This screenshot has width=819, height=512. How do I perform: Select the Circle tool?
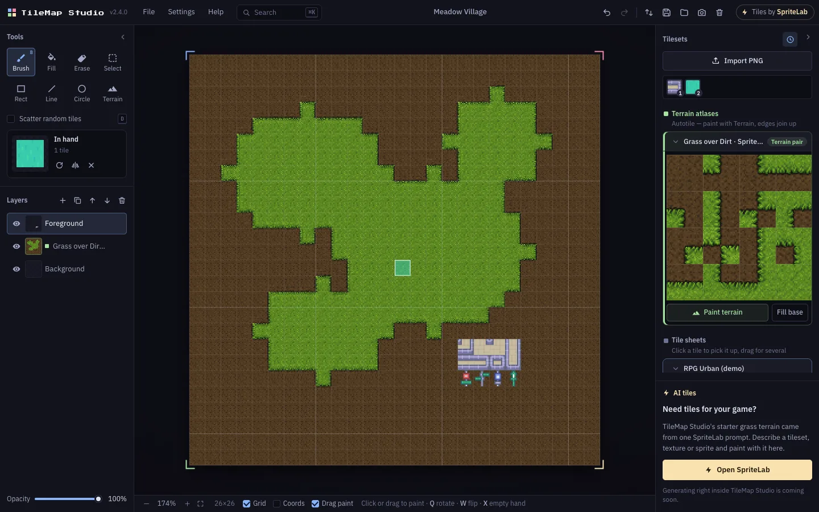(82, 93)
